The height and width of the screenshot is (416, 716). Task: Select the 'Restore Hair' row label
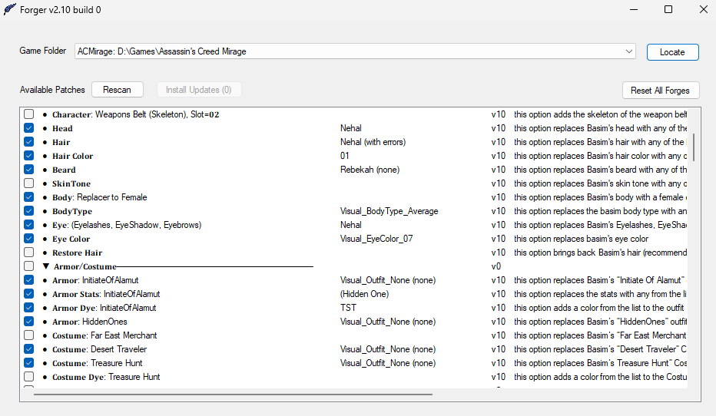(x=77, y=253)
